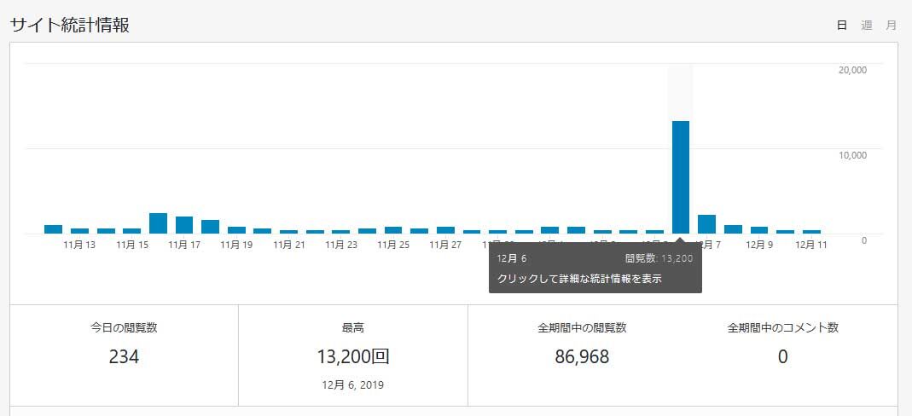Screen dimensions: 912x416
Task: Select the 11月 21 bar in the chart
Action: click(288, 232)
